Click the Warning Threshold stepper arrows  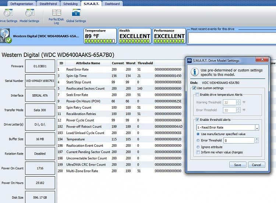click(238, 102)
